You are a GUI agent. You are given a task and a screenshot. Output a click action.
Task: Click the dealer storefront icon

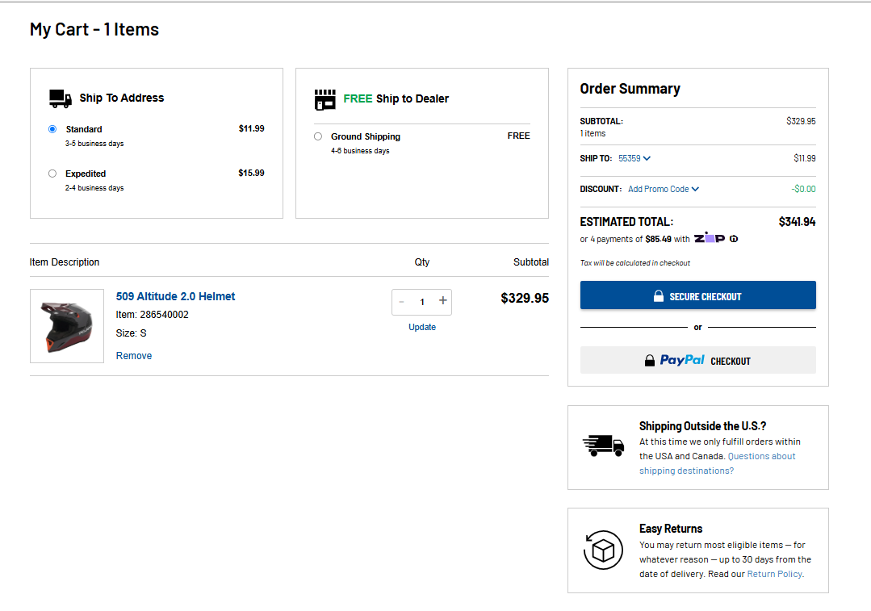(x=325, y=99)
